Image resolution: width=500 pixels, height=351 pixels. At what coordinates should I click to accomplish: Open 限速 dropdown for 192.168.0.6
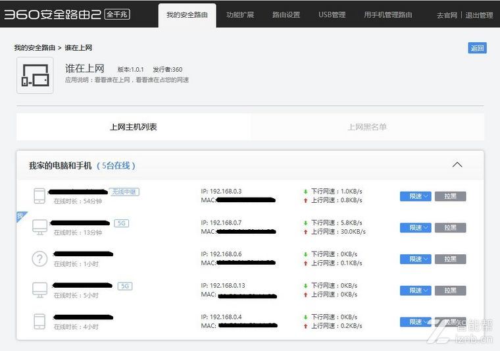tap(416, 259)
